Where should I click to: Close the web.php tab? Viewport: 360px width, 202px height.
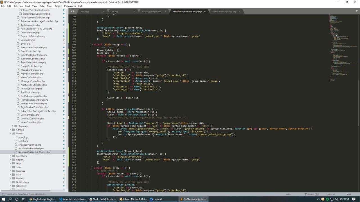[x=104, y=12]
